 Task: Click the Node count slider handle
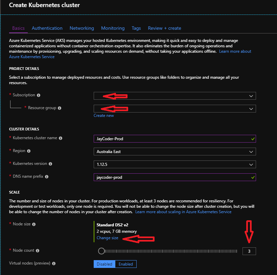(x=101, y=251)
